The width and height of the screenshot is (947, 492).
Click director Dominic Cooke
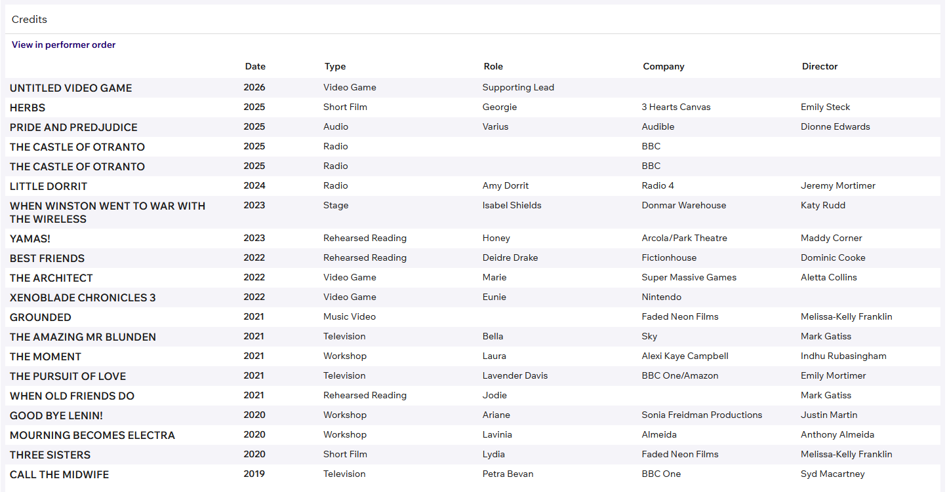tap(833, 257)
